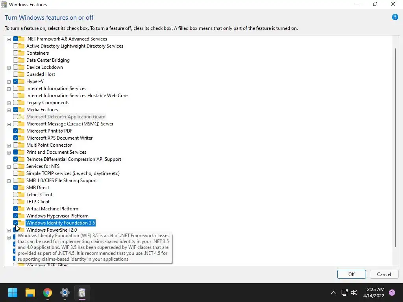The image size is (403, 302).
Task: Select the SMB Direct row
Action: coord(38,188)
